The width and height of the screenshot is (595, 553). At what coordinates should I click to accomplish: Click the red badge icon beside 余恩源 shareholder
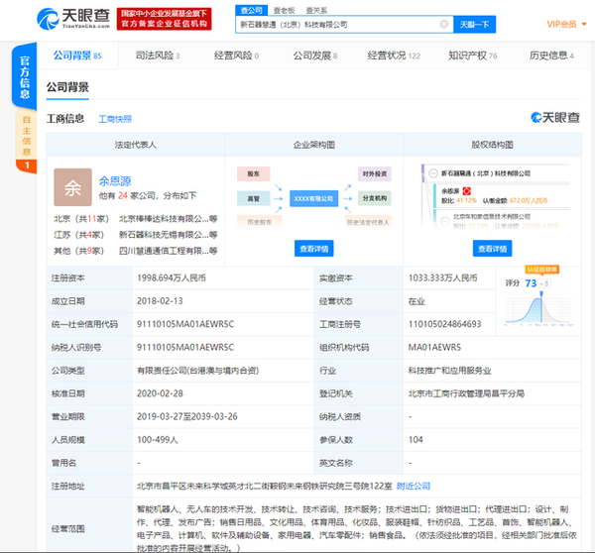click(467, 191)
